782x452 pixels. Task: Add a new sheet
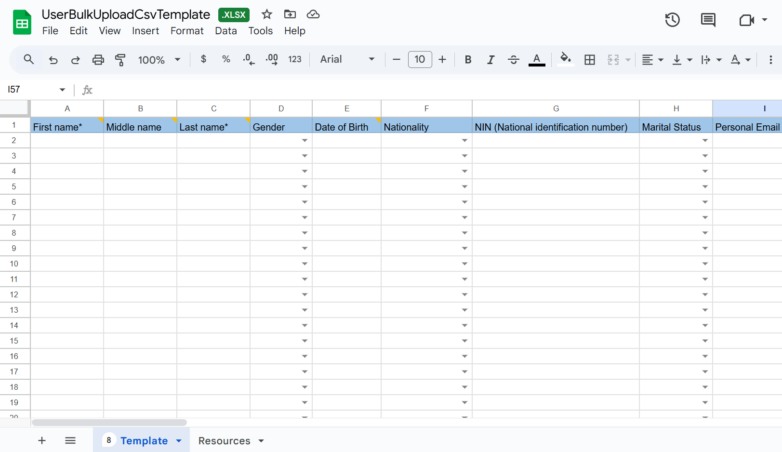pyautogui.click(x=42, y=440)
